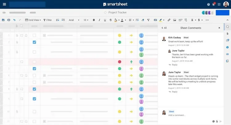The height and width of the screenshot is (125, 231).
Task: Toggle wrap text in cells
Action: (137, 20)
